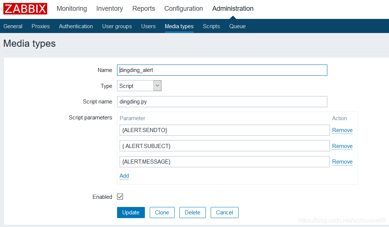Edit the {ALERT.SENDTO} parameter field

(224, 130)
